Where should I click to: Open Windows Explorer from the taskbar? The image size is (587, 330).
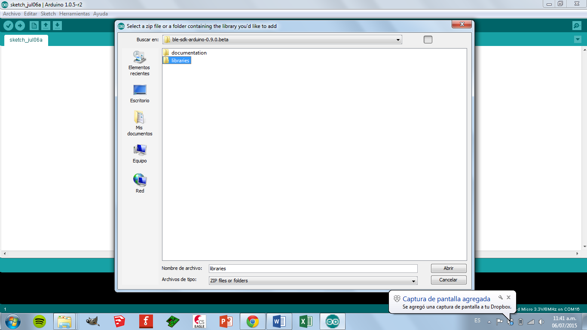pos(65,321)
